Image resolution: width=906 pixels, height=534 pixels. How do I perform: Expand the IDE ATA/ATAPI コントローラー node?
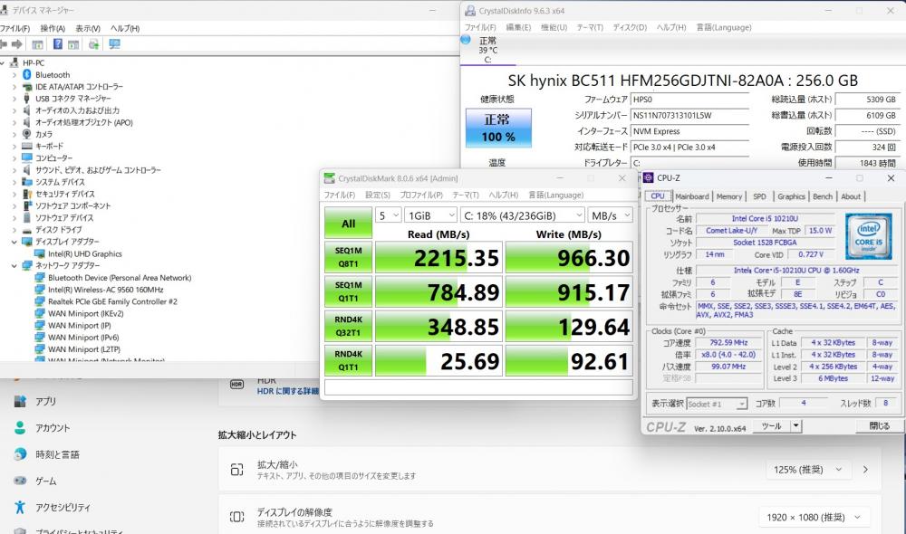[x=14, y=87]
